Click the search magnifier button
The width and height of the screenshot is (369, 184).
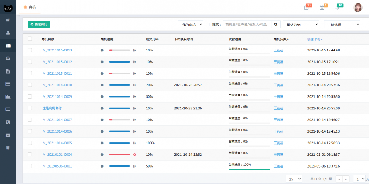point(275,24)
